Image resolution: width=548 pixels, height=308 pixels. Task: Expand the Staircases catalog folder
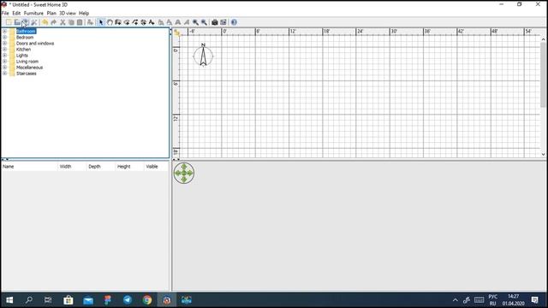coord(4,74)
